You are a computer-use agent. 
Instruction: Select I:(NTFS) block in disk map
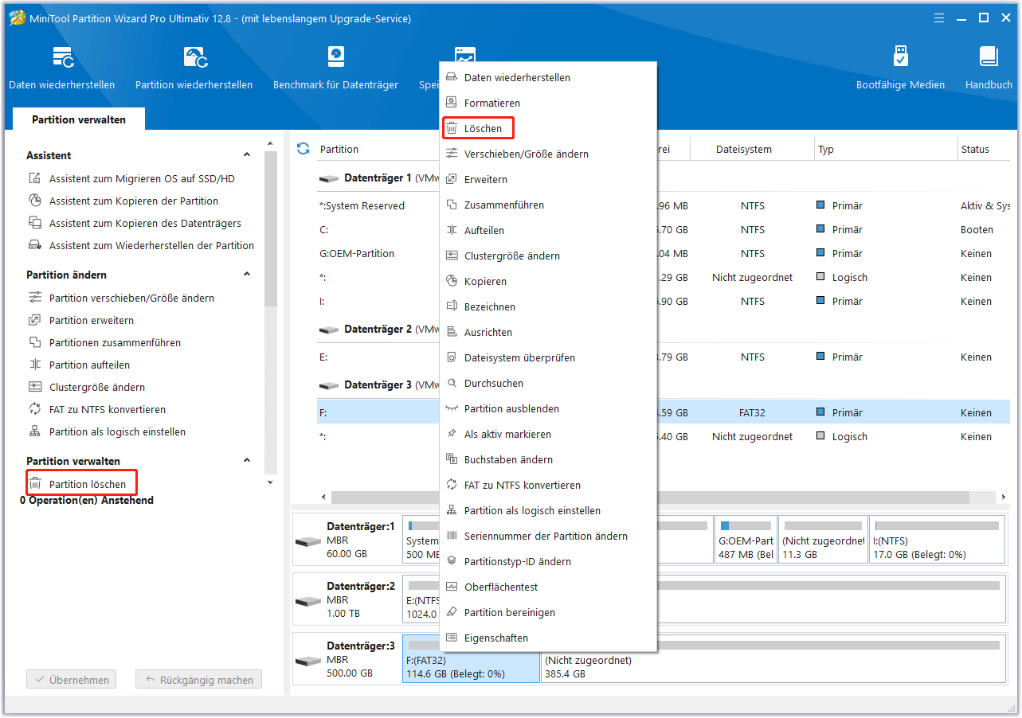coord(937,540)
